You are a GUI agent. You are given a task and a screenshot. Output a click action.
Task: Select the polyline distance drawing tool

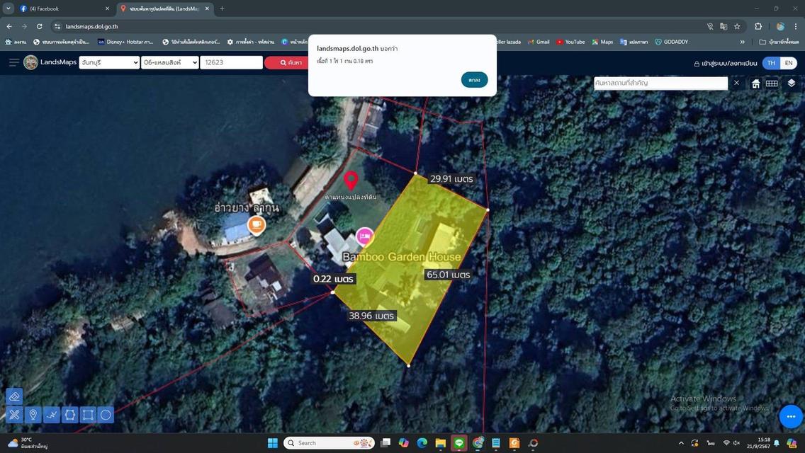[x=51, y=414]
